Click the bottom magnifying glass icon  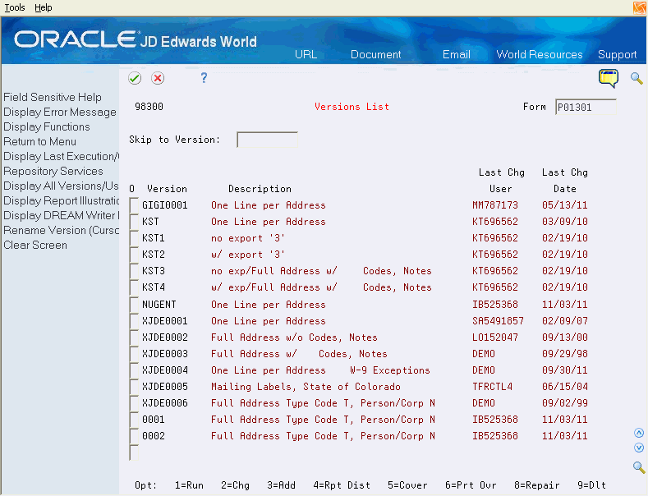[x=639, y=467]
